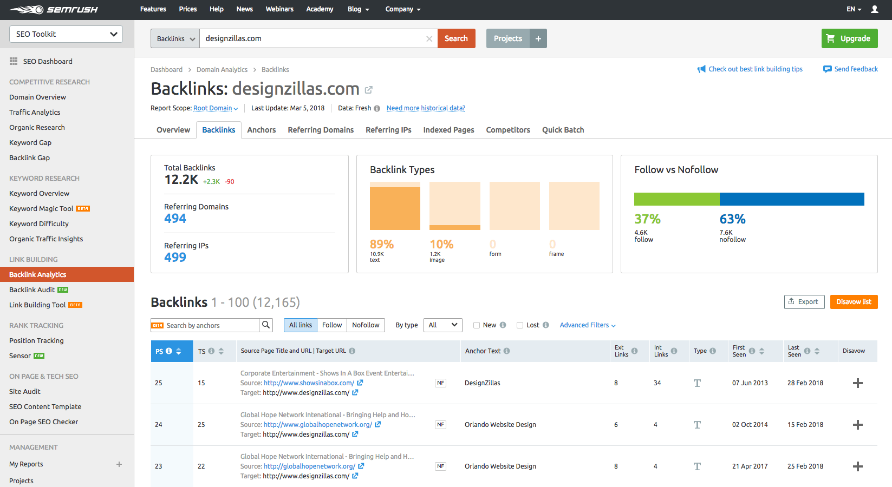Viewport: 892px width, 487px height.
Task: Expand the Blog menu
Action: (359, 9)
